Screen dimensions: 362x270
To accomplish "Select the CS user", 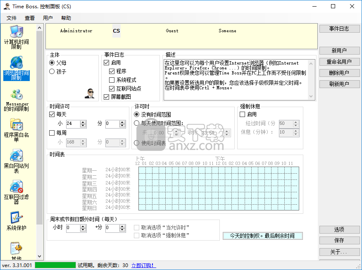I will pyautogui.click(x=117, y=31).
